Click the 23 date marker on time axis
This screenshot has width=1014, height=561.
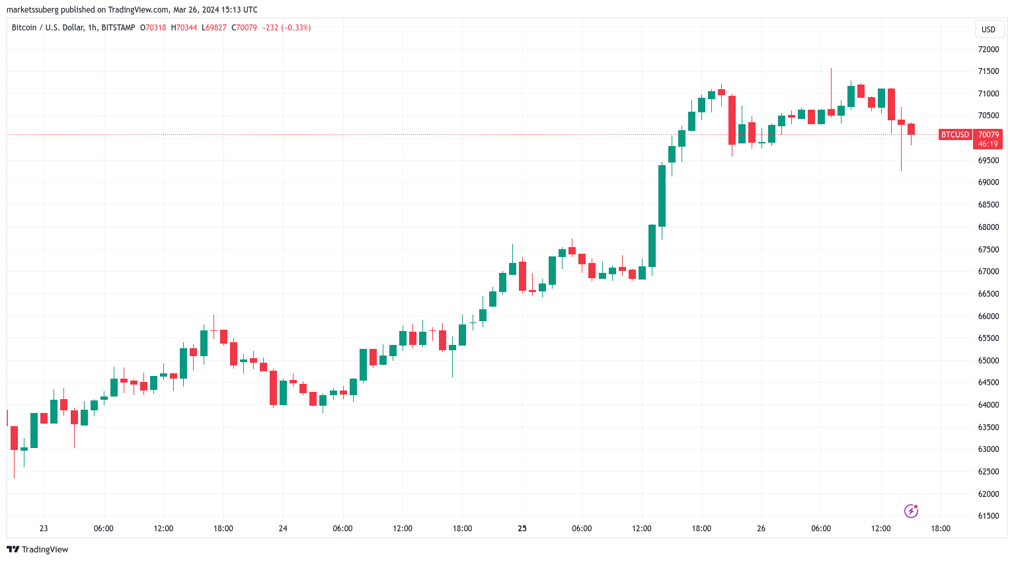click(44, 529)
